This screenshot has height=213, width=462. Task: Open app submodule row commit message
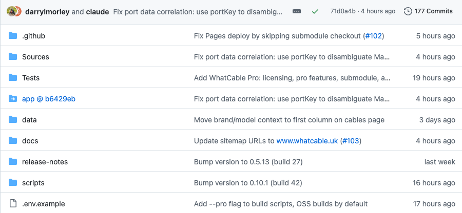tap(292, 99)
